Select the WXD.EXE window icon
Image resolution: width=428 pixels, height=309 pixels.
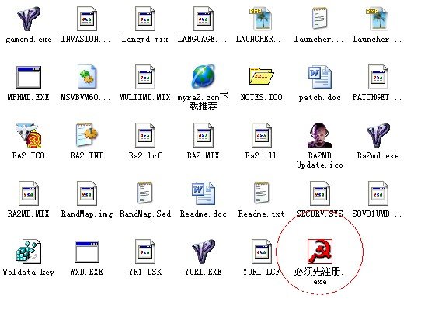point(87,252)
